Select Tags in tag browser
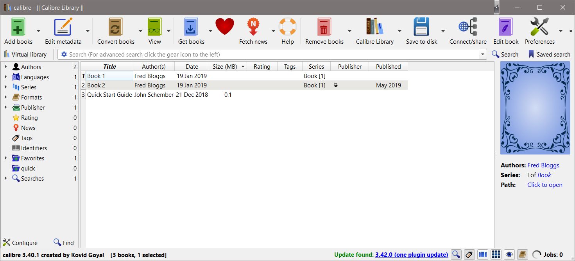Screen dimensions: 575x261 tap(27, 138)
